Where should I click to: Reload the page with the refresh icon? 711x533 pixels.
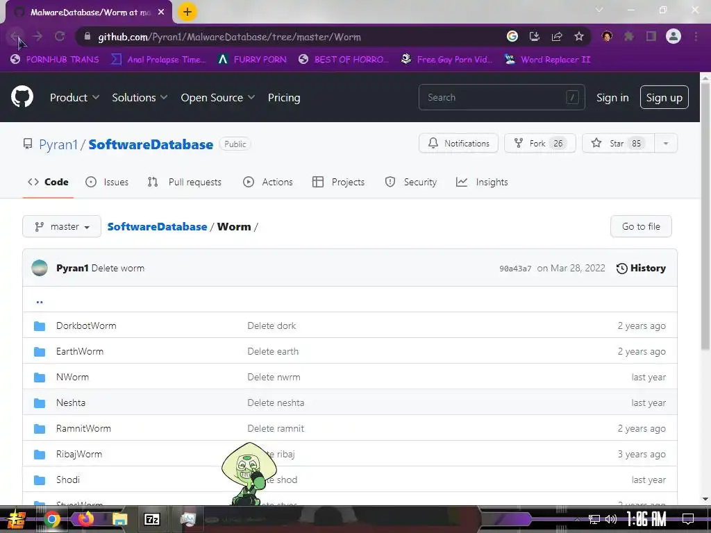coord(60,36)
